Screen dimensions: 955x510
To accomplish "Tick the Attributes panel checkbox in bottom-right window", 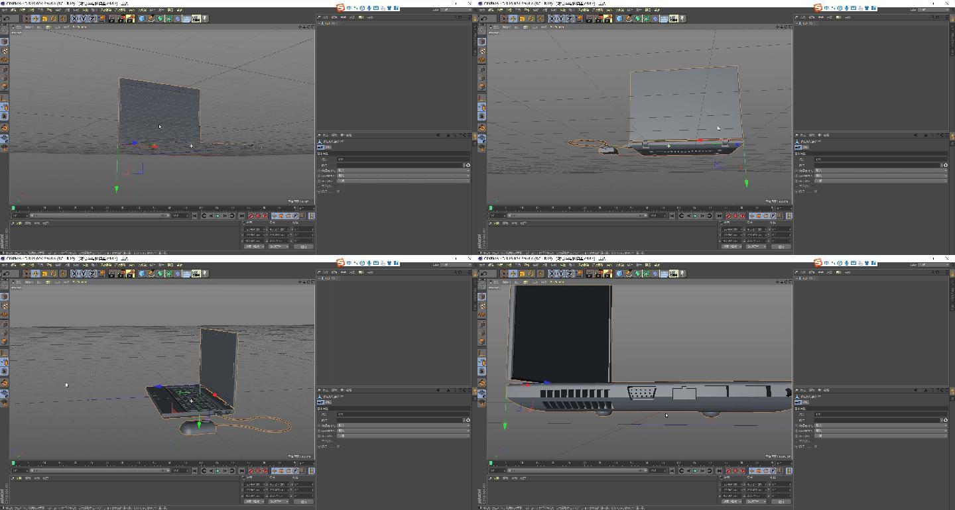I will click(x=816, y=446).
